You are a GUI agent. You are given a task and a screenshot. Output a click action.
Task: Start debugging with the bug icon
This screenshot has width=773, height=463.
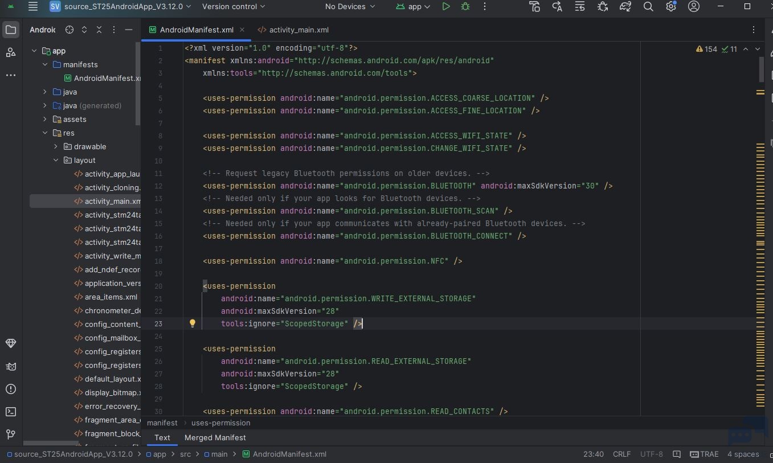point(465,6)
